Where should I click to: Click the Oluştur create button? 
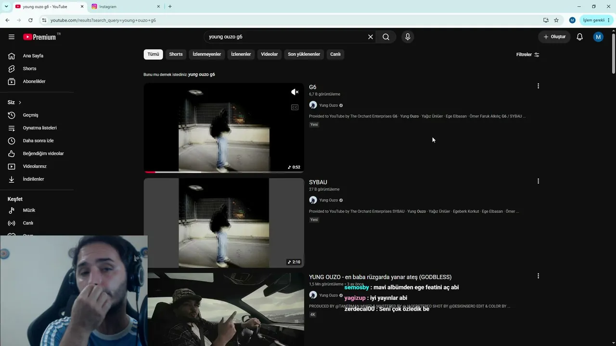pos(554,37)
